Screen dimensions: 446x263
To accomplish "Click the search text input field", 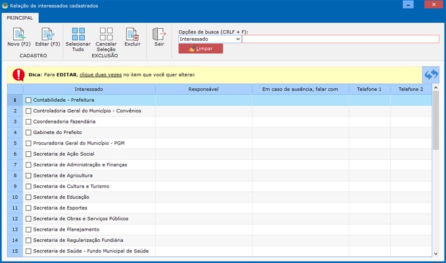I will tap(340, 39).
